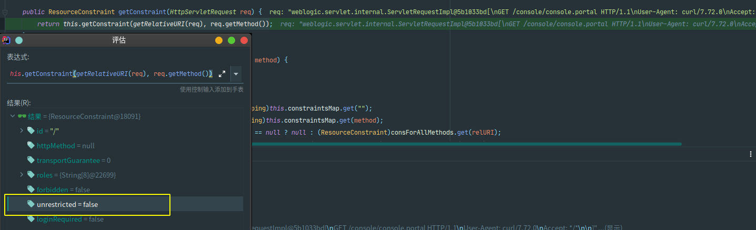Select the forbidden = false row
Screen dimensions: 756x230
click(63, 190)
